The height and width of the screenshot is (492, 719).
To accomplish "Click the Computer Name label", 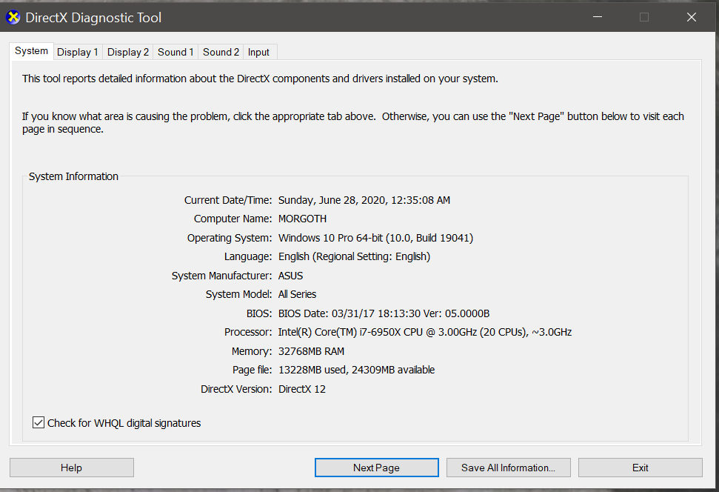I will [233, 219].
